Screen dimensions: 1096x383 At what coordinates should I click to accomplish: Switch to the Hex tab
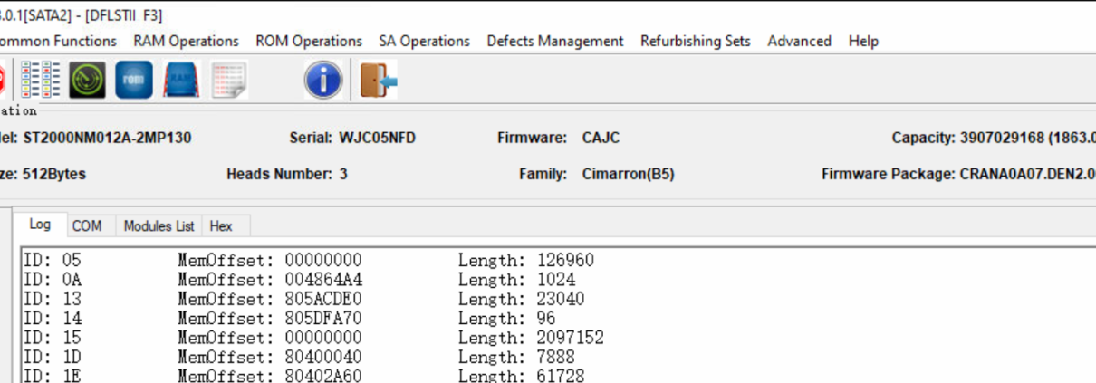click(x=221, y=225)
